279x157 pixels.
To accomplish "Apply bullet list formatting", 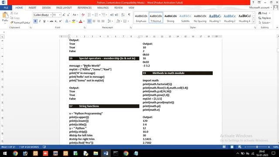I will [89, 15].
